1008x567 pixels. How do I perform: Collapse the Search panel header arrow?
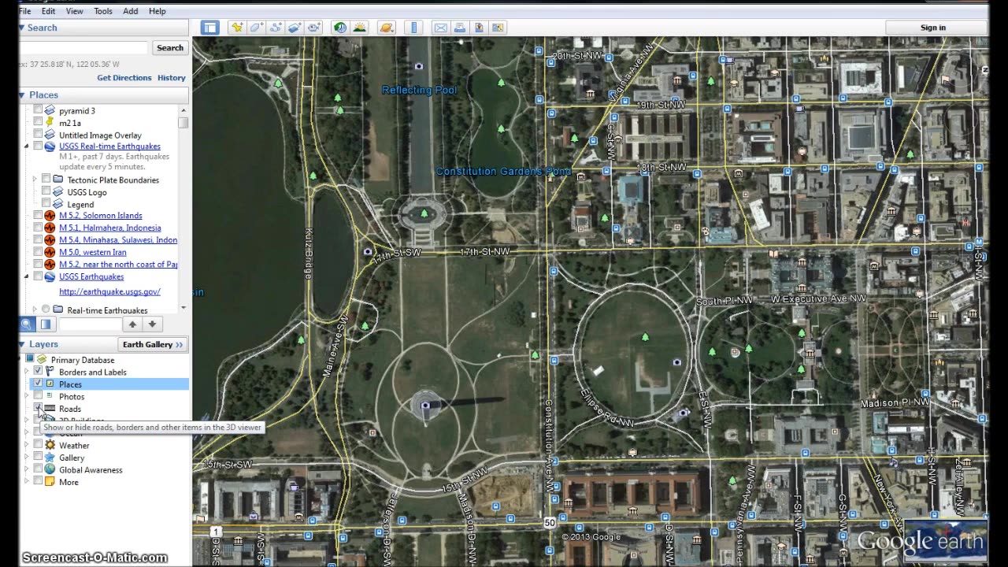pyautogui.click(x=22, y=28)
